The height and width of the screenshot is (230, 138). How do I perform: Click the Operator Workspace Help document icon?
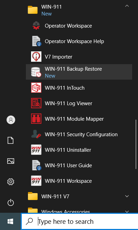pyautogui.click(x=36, y=41)
